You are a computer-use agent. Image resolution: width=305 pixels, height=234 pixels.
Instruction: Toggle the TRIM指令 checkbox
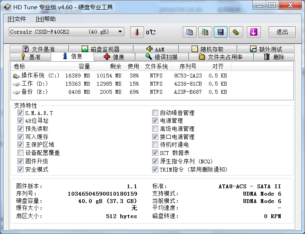155,170
